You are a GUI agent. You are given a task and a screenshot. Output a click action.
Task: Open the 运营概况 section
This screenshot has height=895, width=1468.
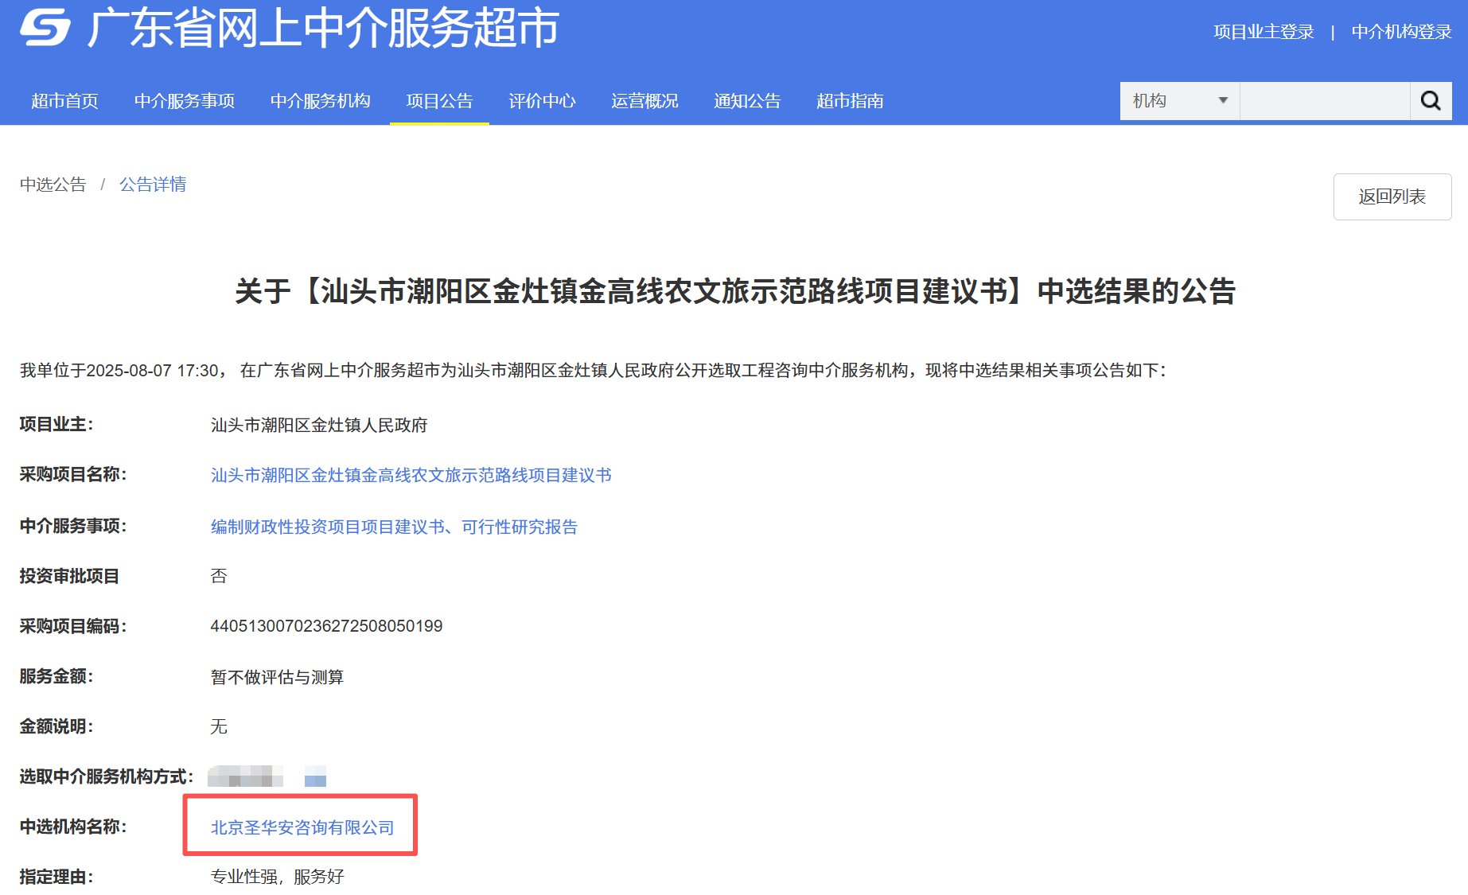[644, 101]
